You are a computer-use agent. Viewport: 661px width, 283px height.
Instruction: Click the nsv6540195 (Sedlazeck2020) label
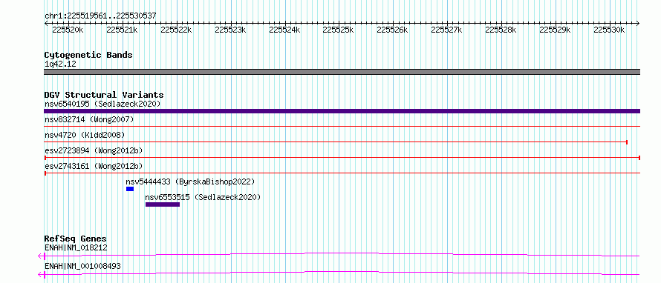pyautogui.click(x=102, y=104)
